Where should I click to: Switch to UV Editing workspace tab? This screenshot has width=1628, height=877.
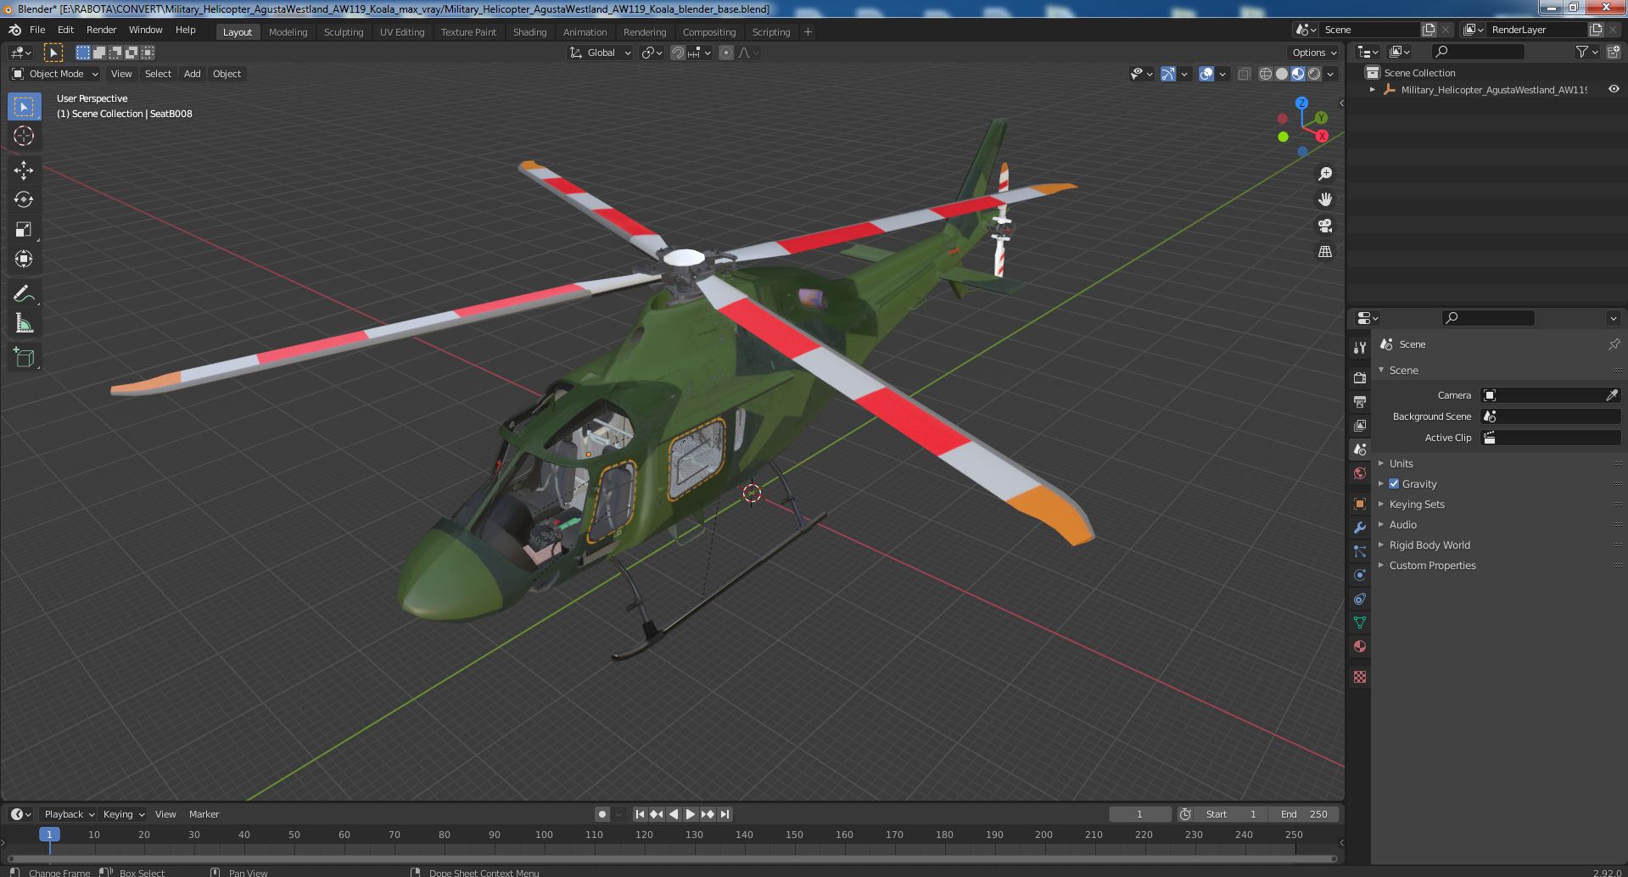tap(402, 32)
